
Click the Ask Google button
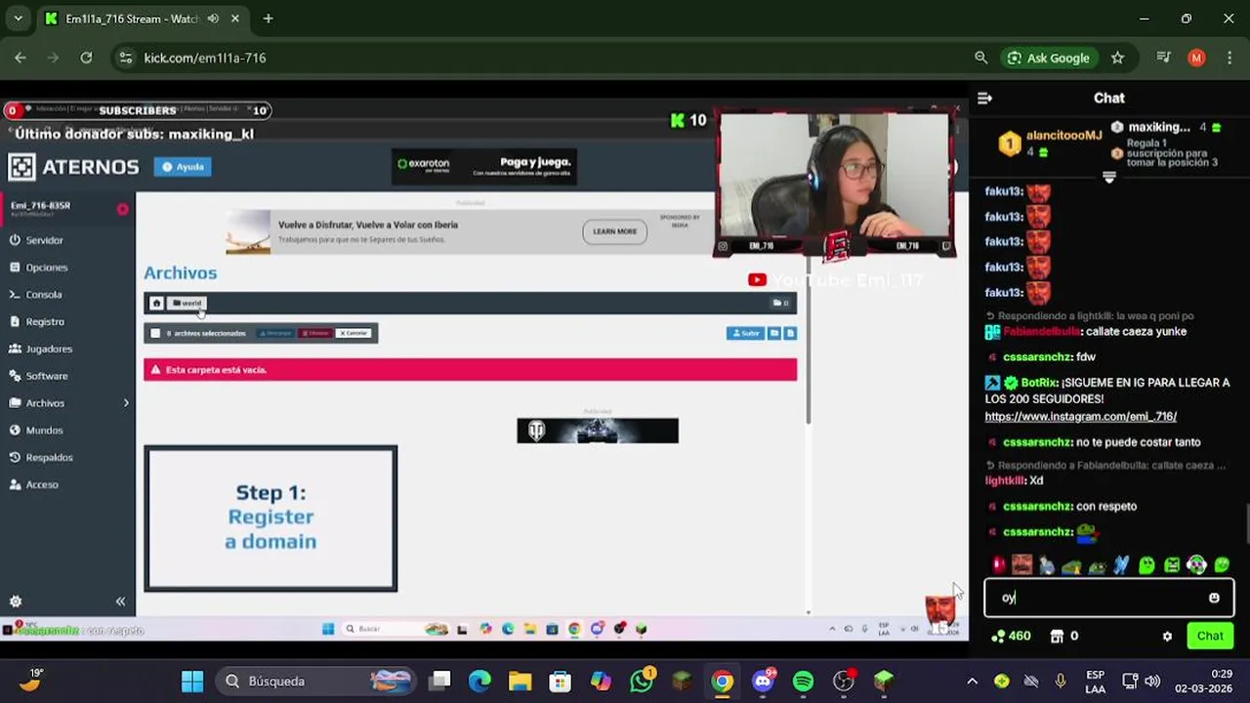tap(1048, 58)
